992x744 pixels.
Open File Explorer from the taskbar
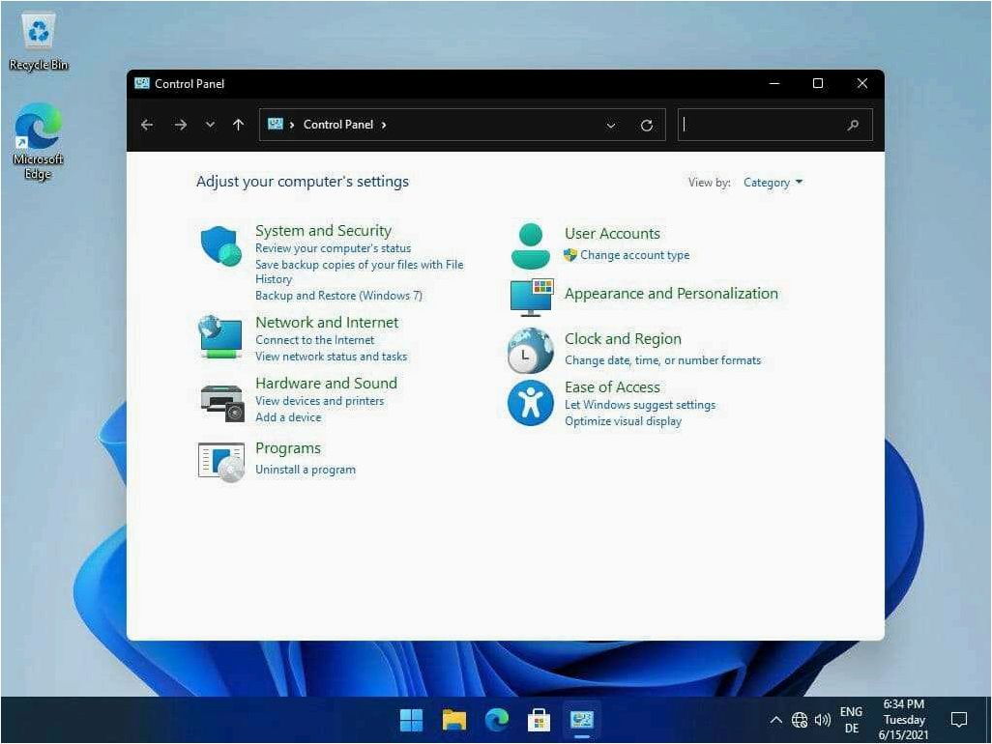tap(453, 720)
